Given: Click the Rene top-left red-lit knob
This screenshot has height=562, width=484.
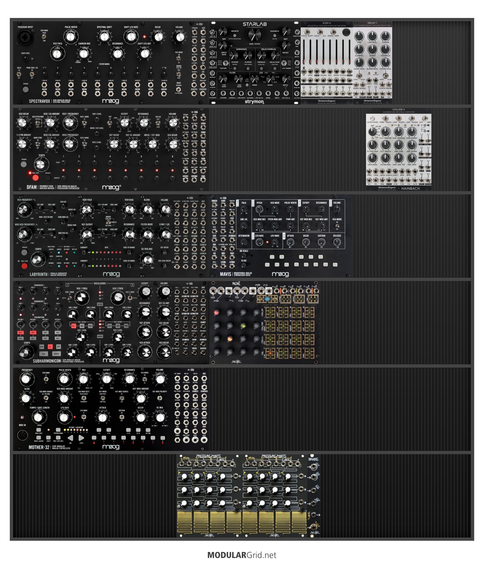Looking at the screenshot, I should point(217,313).
